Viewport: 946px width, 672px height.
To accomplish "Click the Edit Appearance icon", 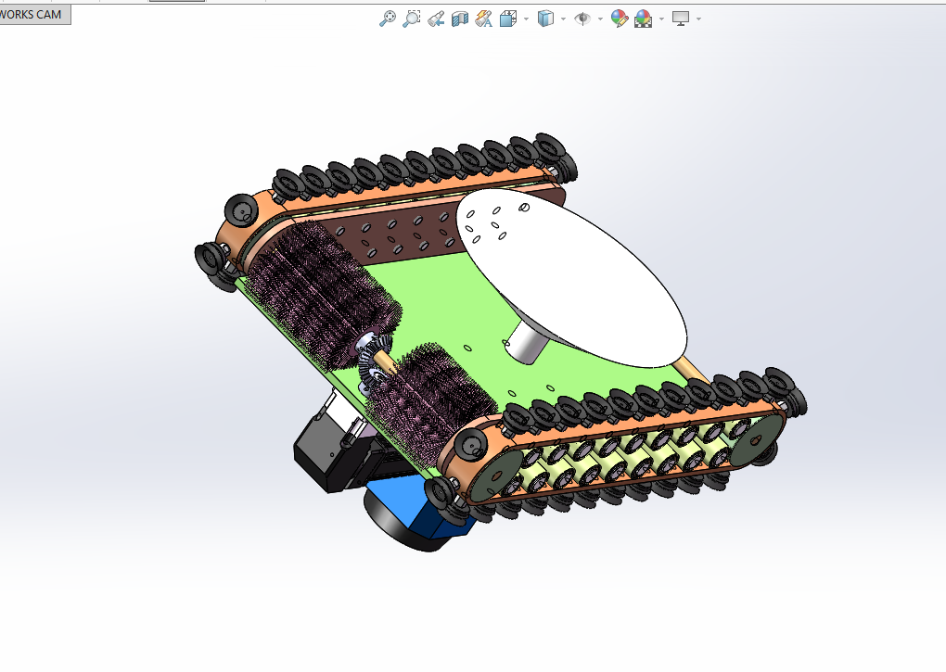I will click(x=619, y=19).
